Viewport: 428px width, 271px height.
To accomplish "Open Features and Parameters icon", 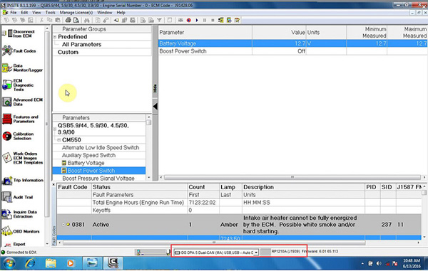I will coord(7,119).
